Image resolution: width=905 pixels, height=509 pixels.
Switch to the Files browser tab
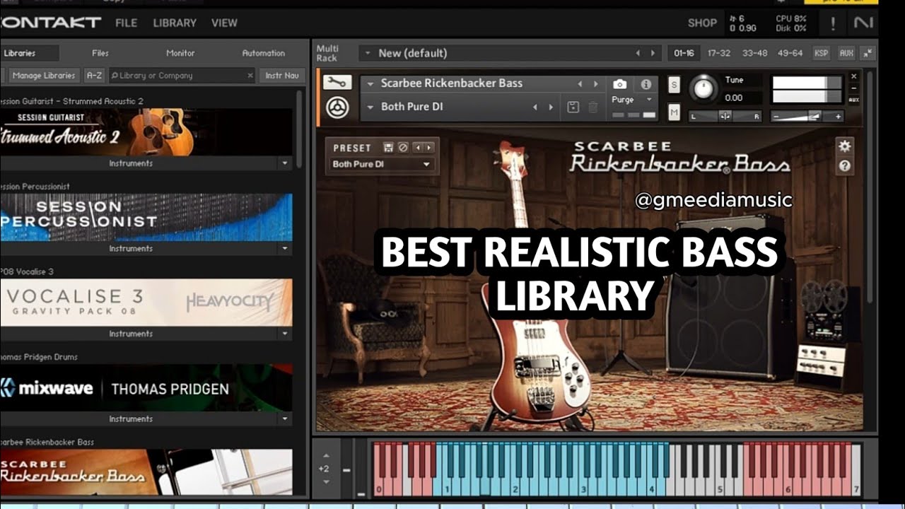100,53
